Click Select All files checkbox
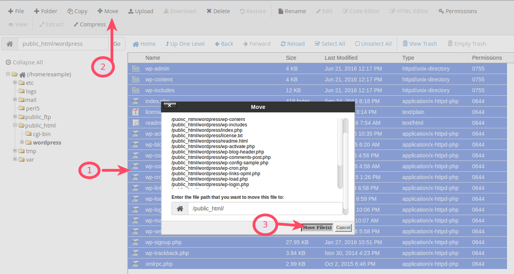This screenshot has height=274, width=514. point(318,44)
